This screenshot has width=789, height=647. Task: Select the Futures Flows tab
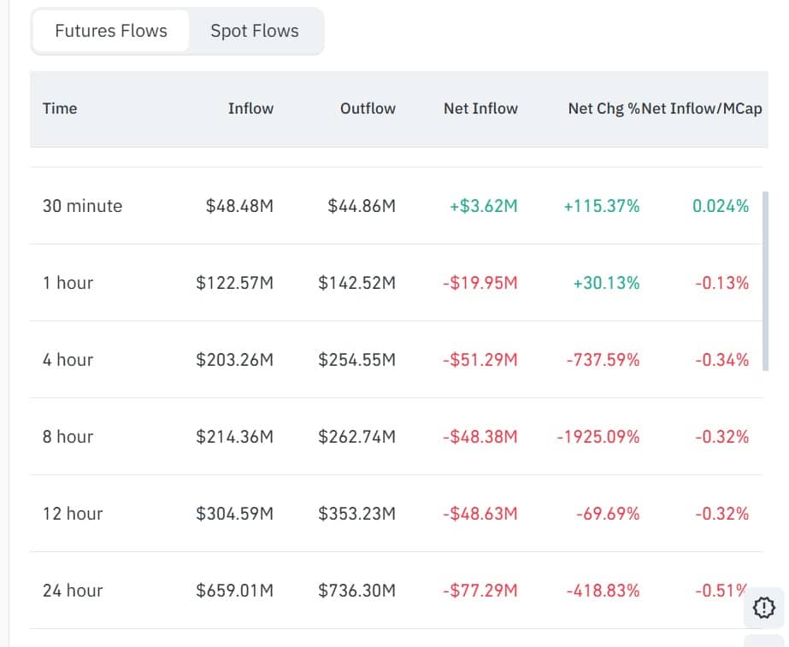click(x=110, y=31)
